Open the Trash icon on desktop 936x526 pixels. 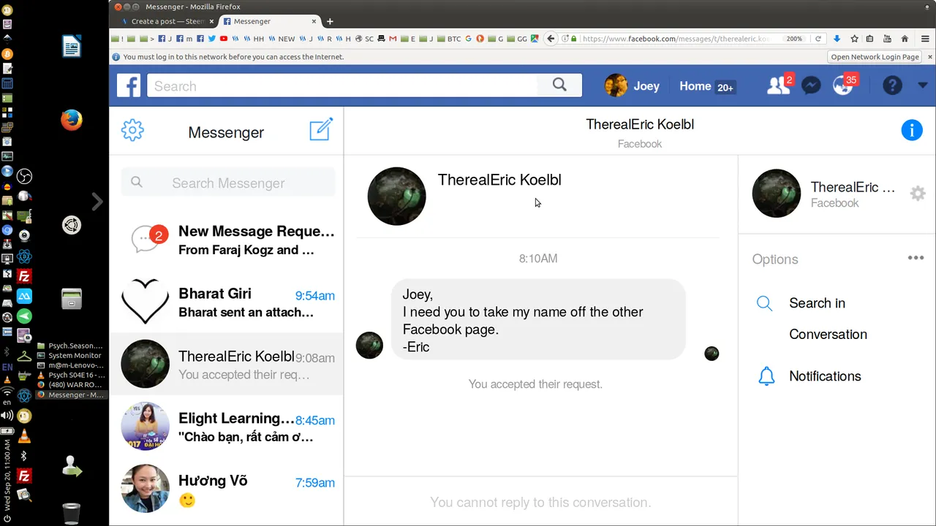(x=71, y=513)
